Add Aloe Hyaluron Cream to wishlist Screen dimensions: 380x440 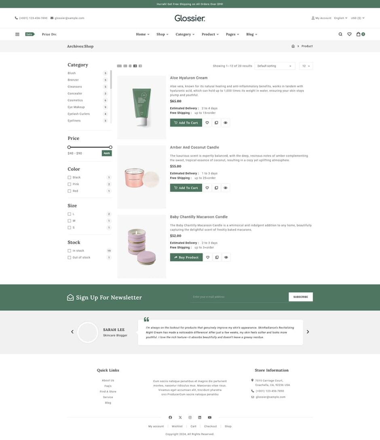click(x=207, y=123)
